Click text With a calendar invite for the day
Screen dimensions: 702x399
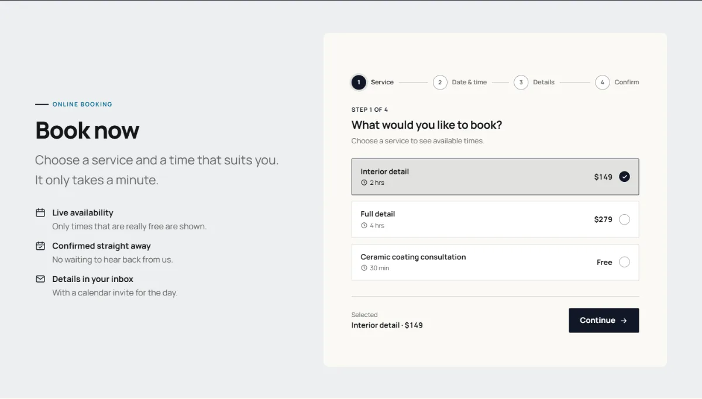115,293
